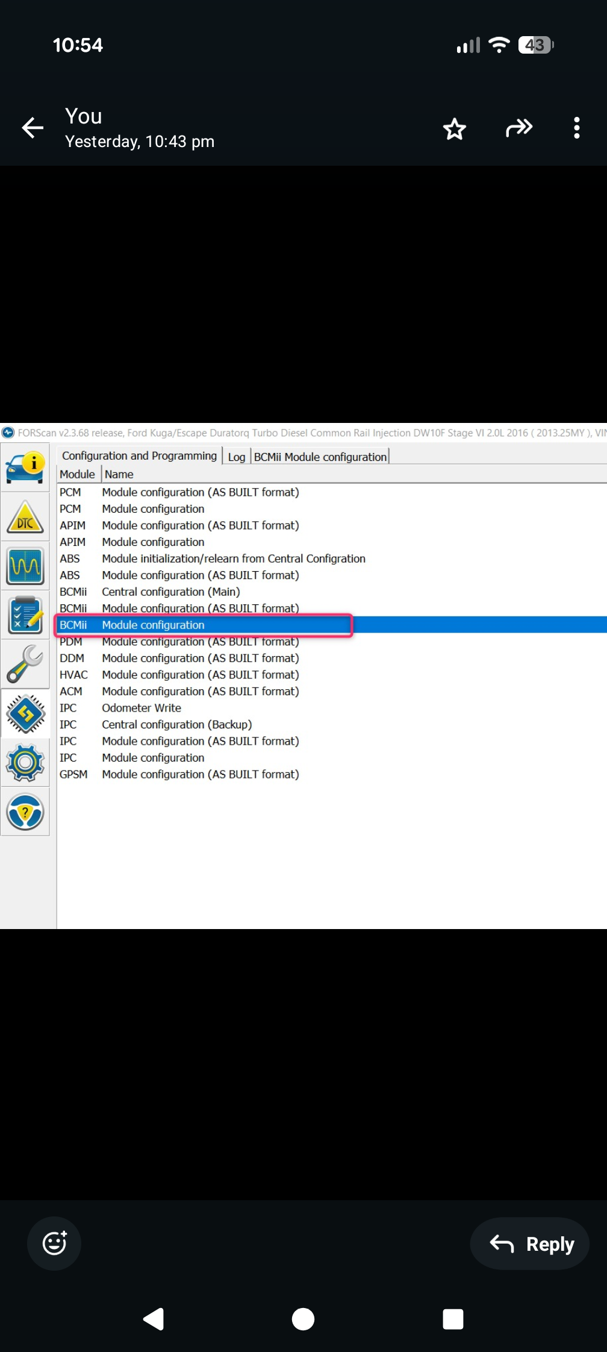Tap the FORScan title bar logo

click(x=8, y=433)
